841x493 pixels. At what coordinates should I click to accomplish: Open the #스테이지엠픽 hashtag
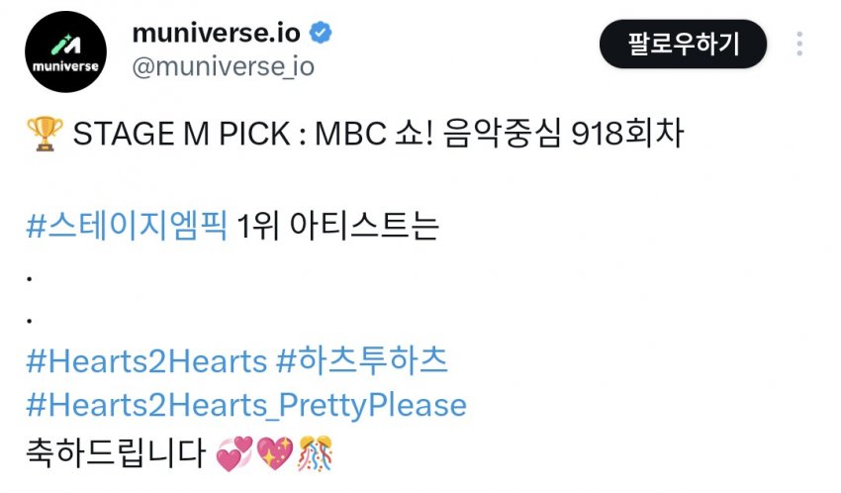127,226
